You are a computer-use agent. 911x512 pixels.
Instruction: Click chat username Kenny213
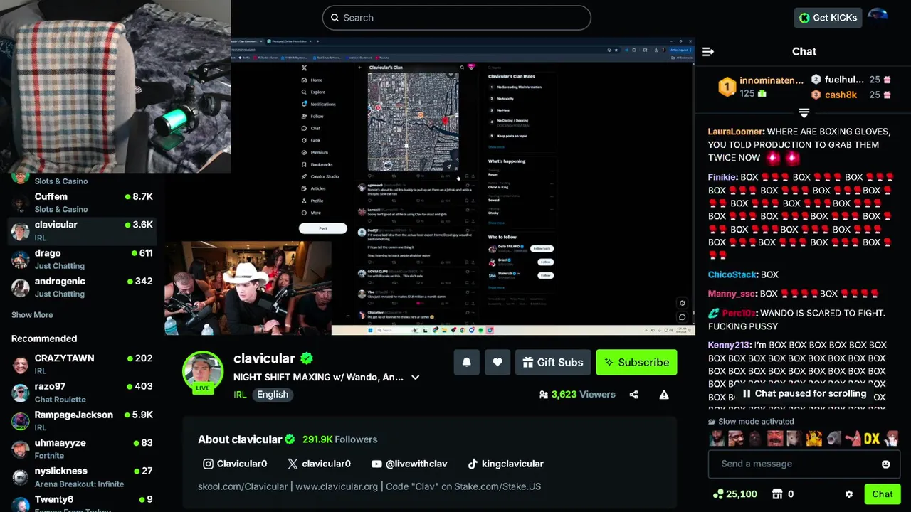coord(729,345)
